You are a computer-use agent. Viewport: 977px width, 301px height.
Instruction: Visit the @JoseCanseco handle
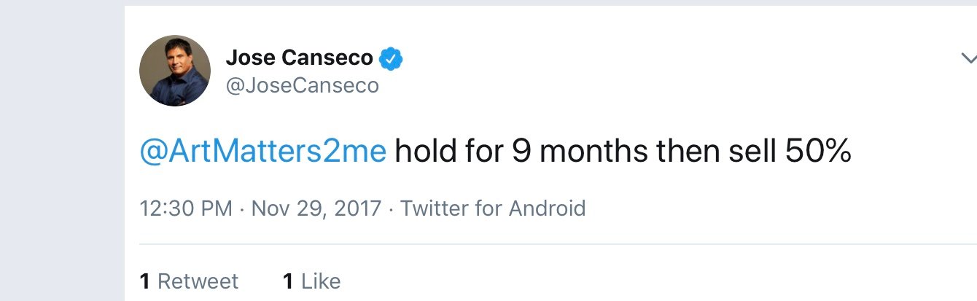tap(303, 86)
